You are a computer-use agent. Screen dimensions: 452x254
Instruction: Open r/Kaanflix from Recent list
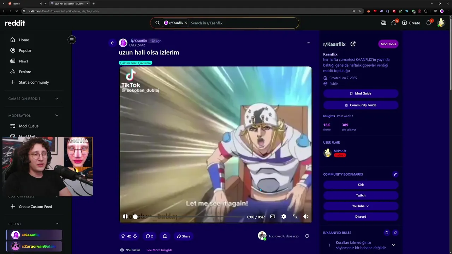[34, 235]
